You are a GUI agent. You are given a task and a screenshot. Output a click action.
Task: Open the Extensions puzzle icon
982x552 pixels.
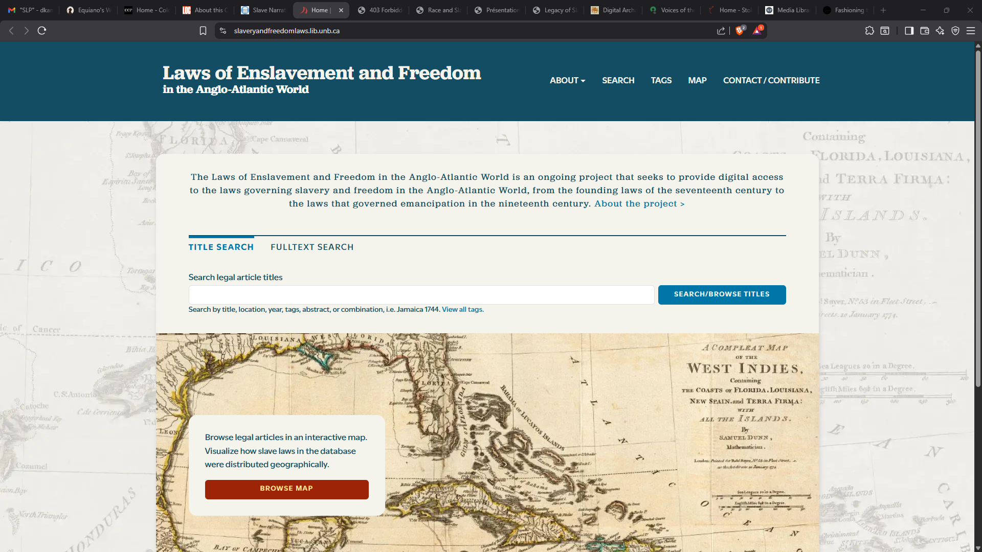tap(869, 31)
